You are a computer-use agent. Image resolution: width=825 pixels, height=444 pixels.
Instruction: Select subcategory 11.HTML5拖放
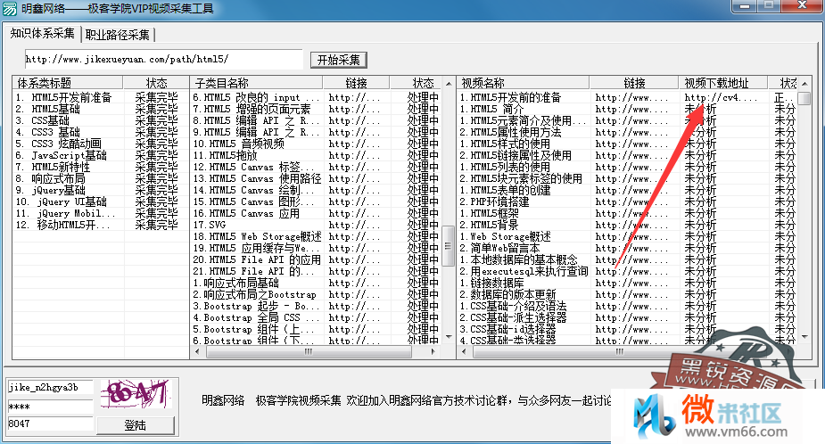tap(225, 155)
